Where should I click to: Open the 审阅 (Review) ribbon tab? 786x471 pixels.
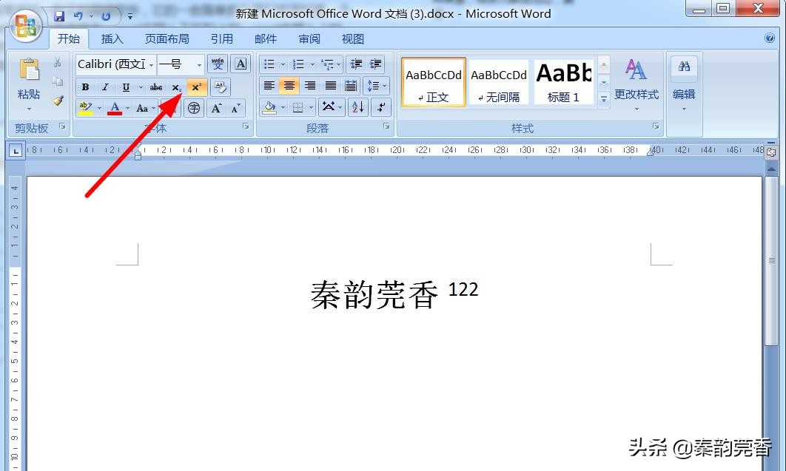click(x=309, y=38)
